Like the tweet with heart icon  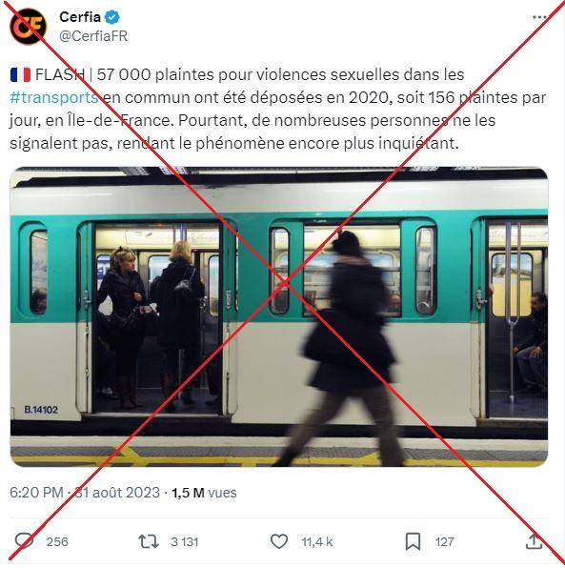pyautogui.click(x=279, y=541)
